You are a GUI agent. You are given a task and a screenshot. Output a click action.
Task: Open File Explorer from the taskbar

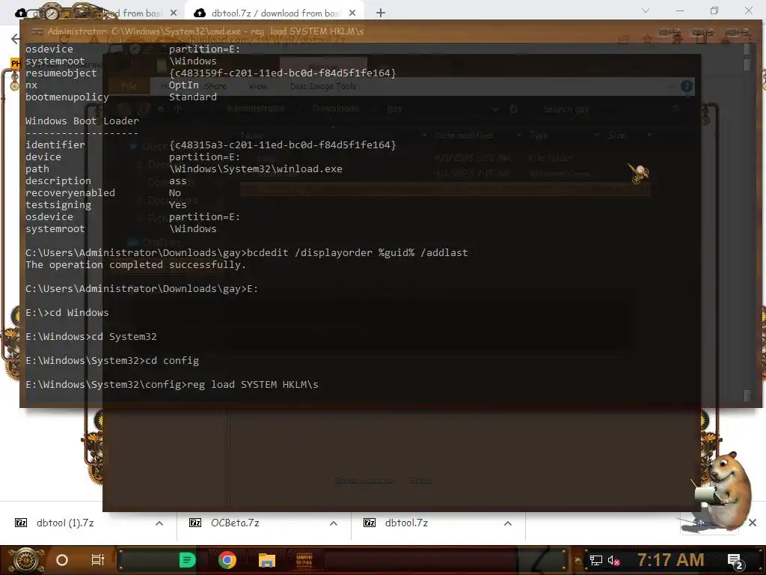coord(267,560)
